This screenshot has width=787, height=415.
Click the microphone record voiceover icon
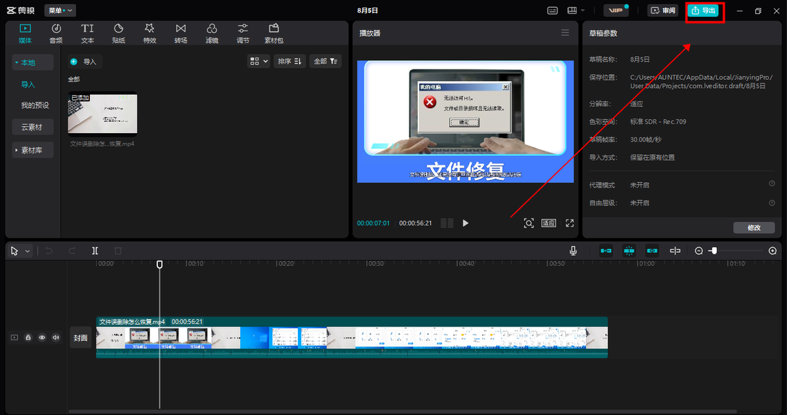tap(573, 250)
